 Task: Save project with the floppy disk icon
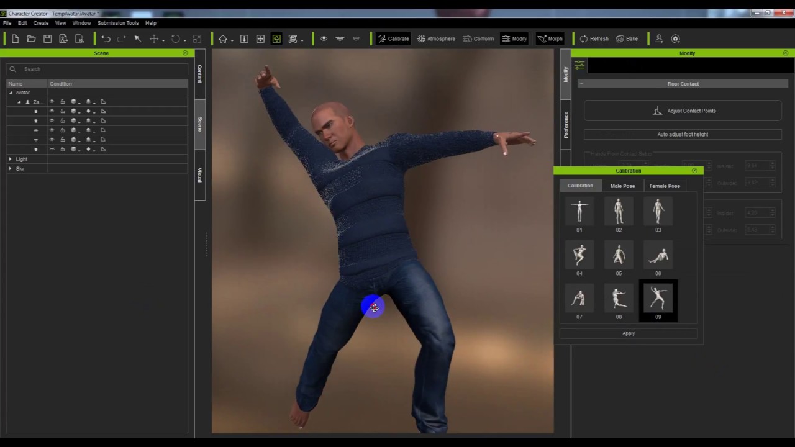click(x=47, y=38)
